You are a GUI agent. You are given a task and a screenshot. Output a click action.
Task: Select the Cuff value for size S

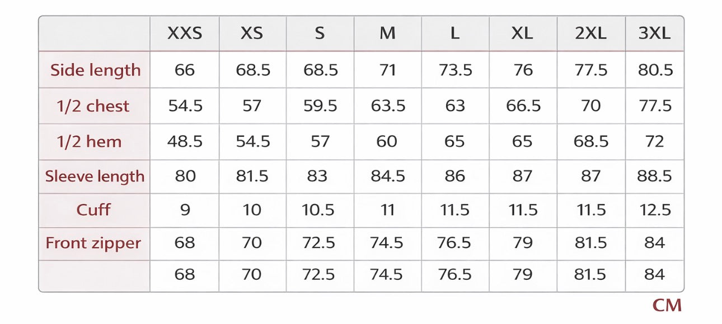coord(320,210)
